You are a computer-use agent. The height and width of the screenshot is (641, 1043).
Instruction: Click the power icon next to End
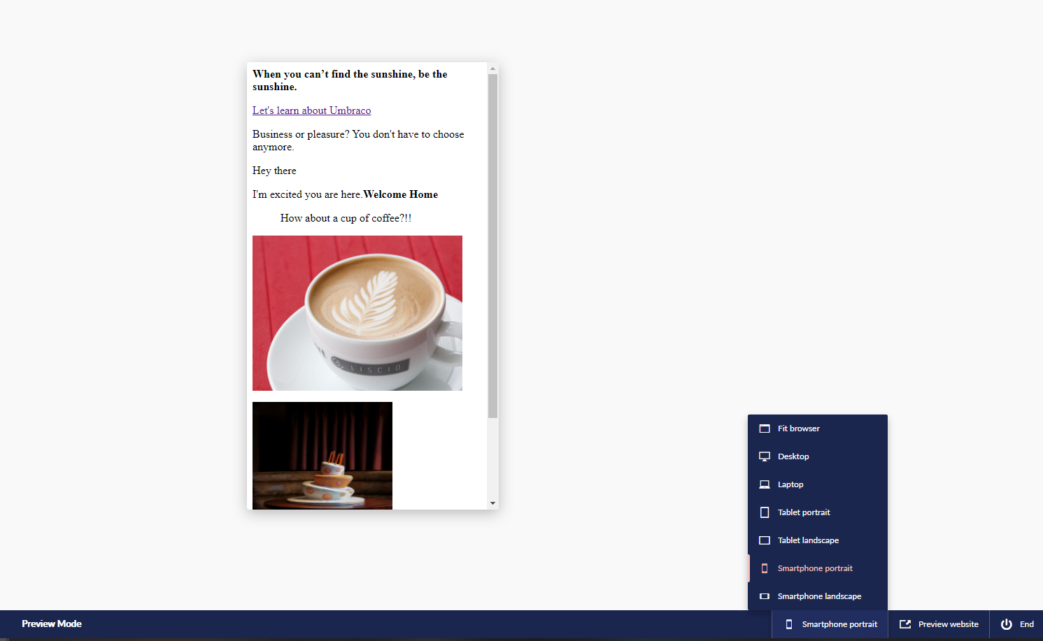pyautogui.click(x=1006, y=624)
